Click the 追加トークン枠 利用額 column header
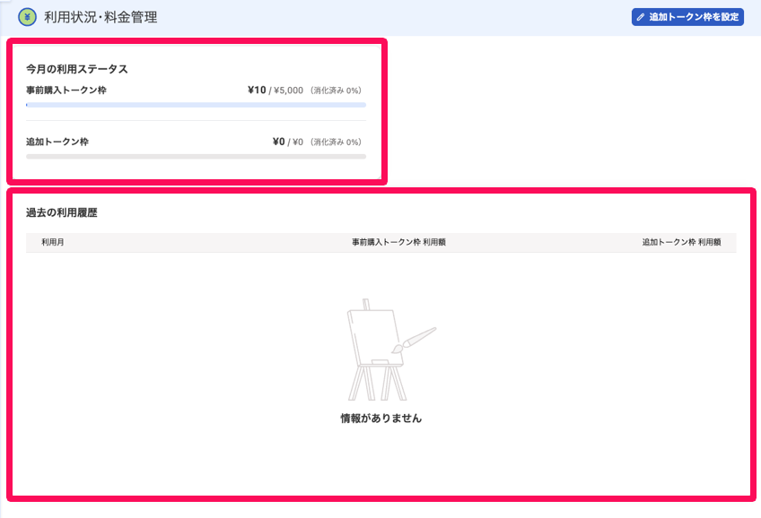This screenshot has height=518, width=761. pyautogui.click(x=681, y=242)
